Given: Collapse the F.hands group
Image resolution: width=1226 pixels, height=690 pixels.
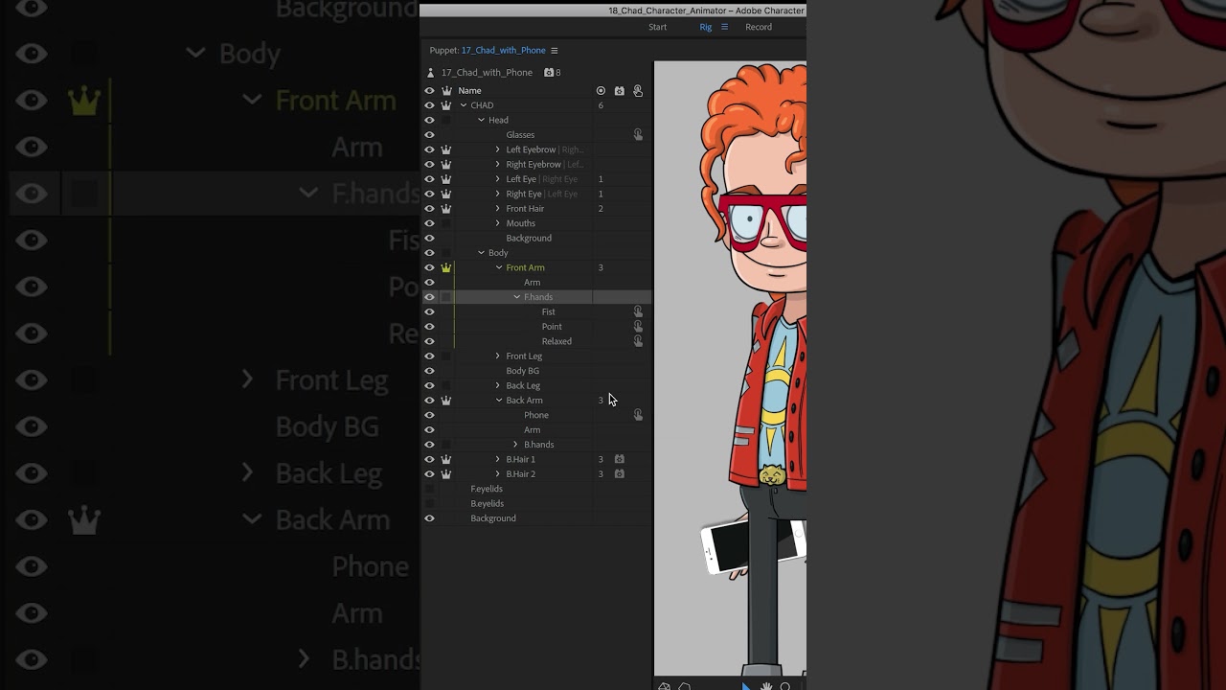Looking at the screenshot, I should coord(516,297).
